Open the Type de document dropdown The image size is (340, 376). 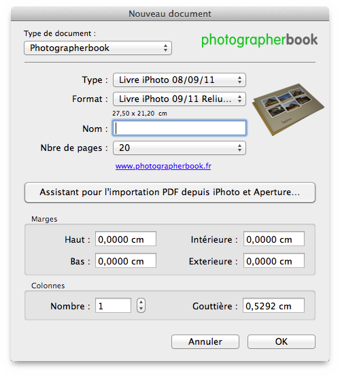98,48
